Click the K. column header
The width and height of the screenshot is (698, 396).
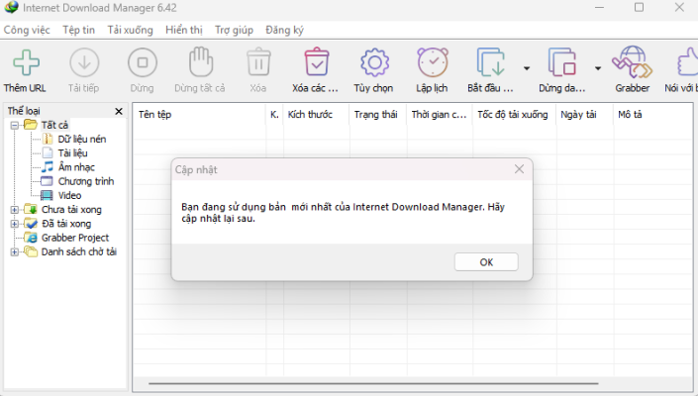click(x=274, y=115)
